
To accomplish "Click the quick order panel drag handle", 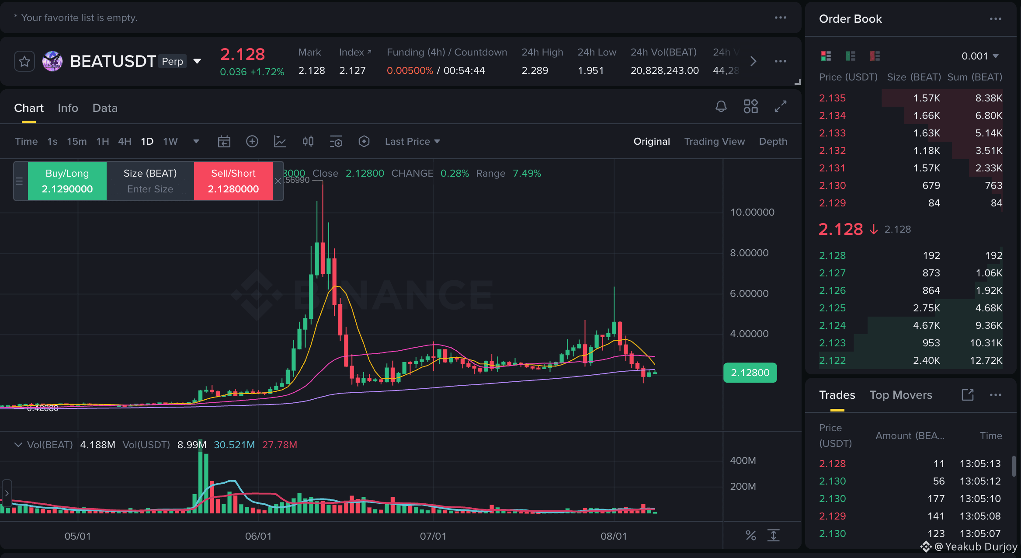I will [x=19, y=181].
